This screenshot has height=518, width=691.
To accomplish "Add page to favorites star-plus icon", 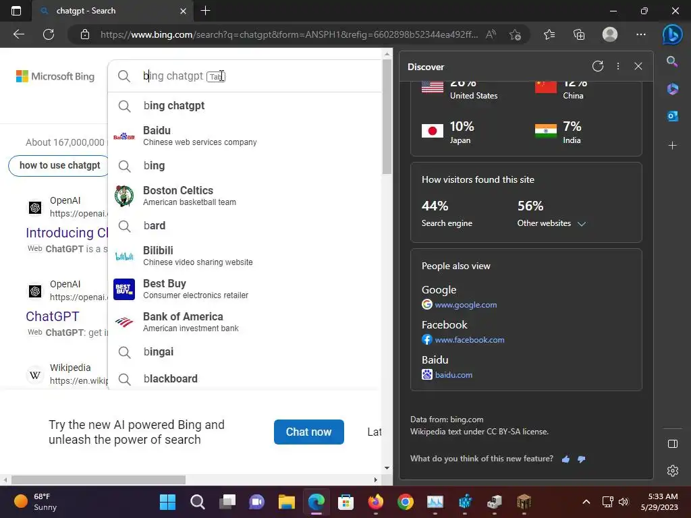I will point(515,34).
